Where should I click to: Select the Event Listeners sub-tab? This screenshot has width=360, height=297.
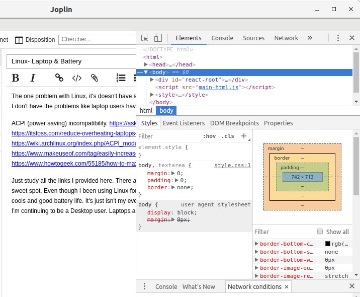(x=184, y=123)
